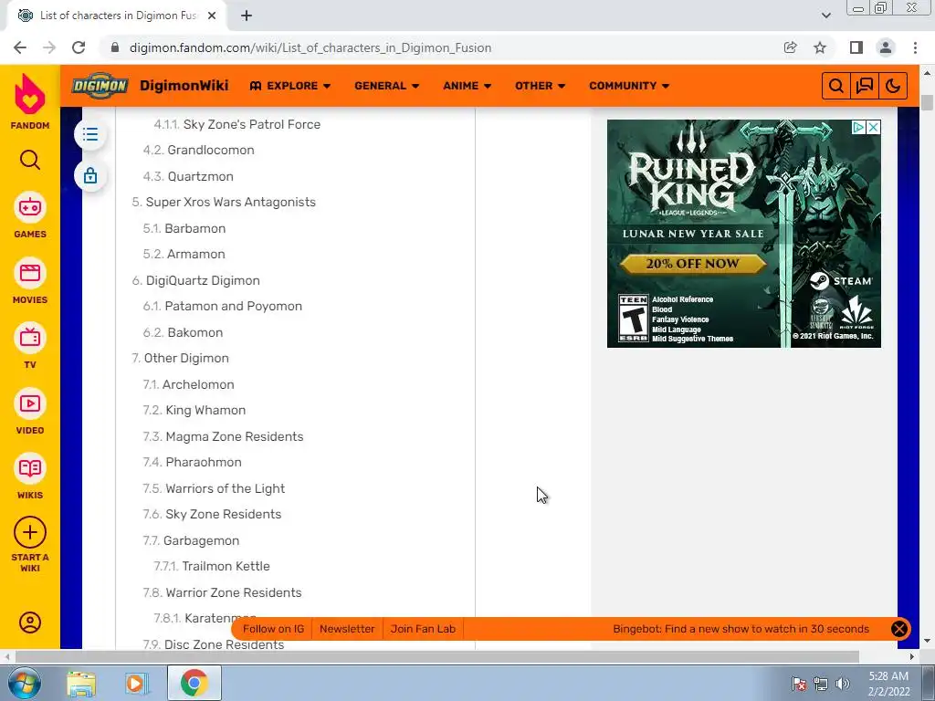Image resolution: width=935 pixels, height=701 pixels.
Task: Click the Start a Wiki plus icon
Action: click(30, 532)
